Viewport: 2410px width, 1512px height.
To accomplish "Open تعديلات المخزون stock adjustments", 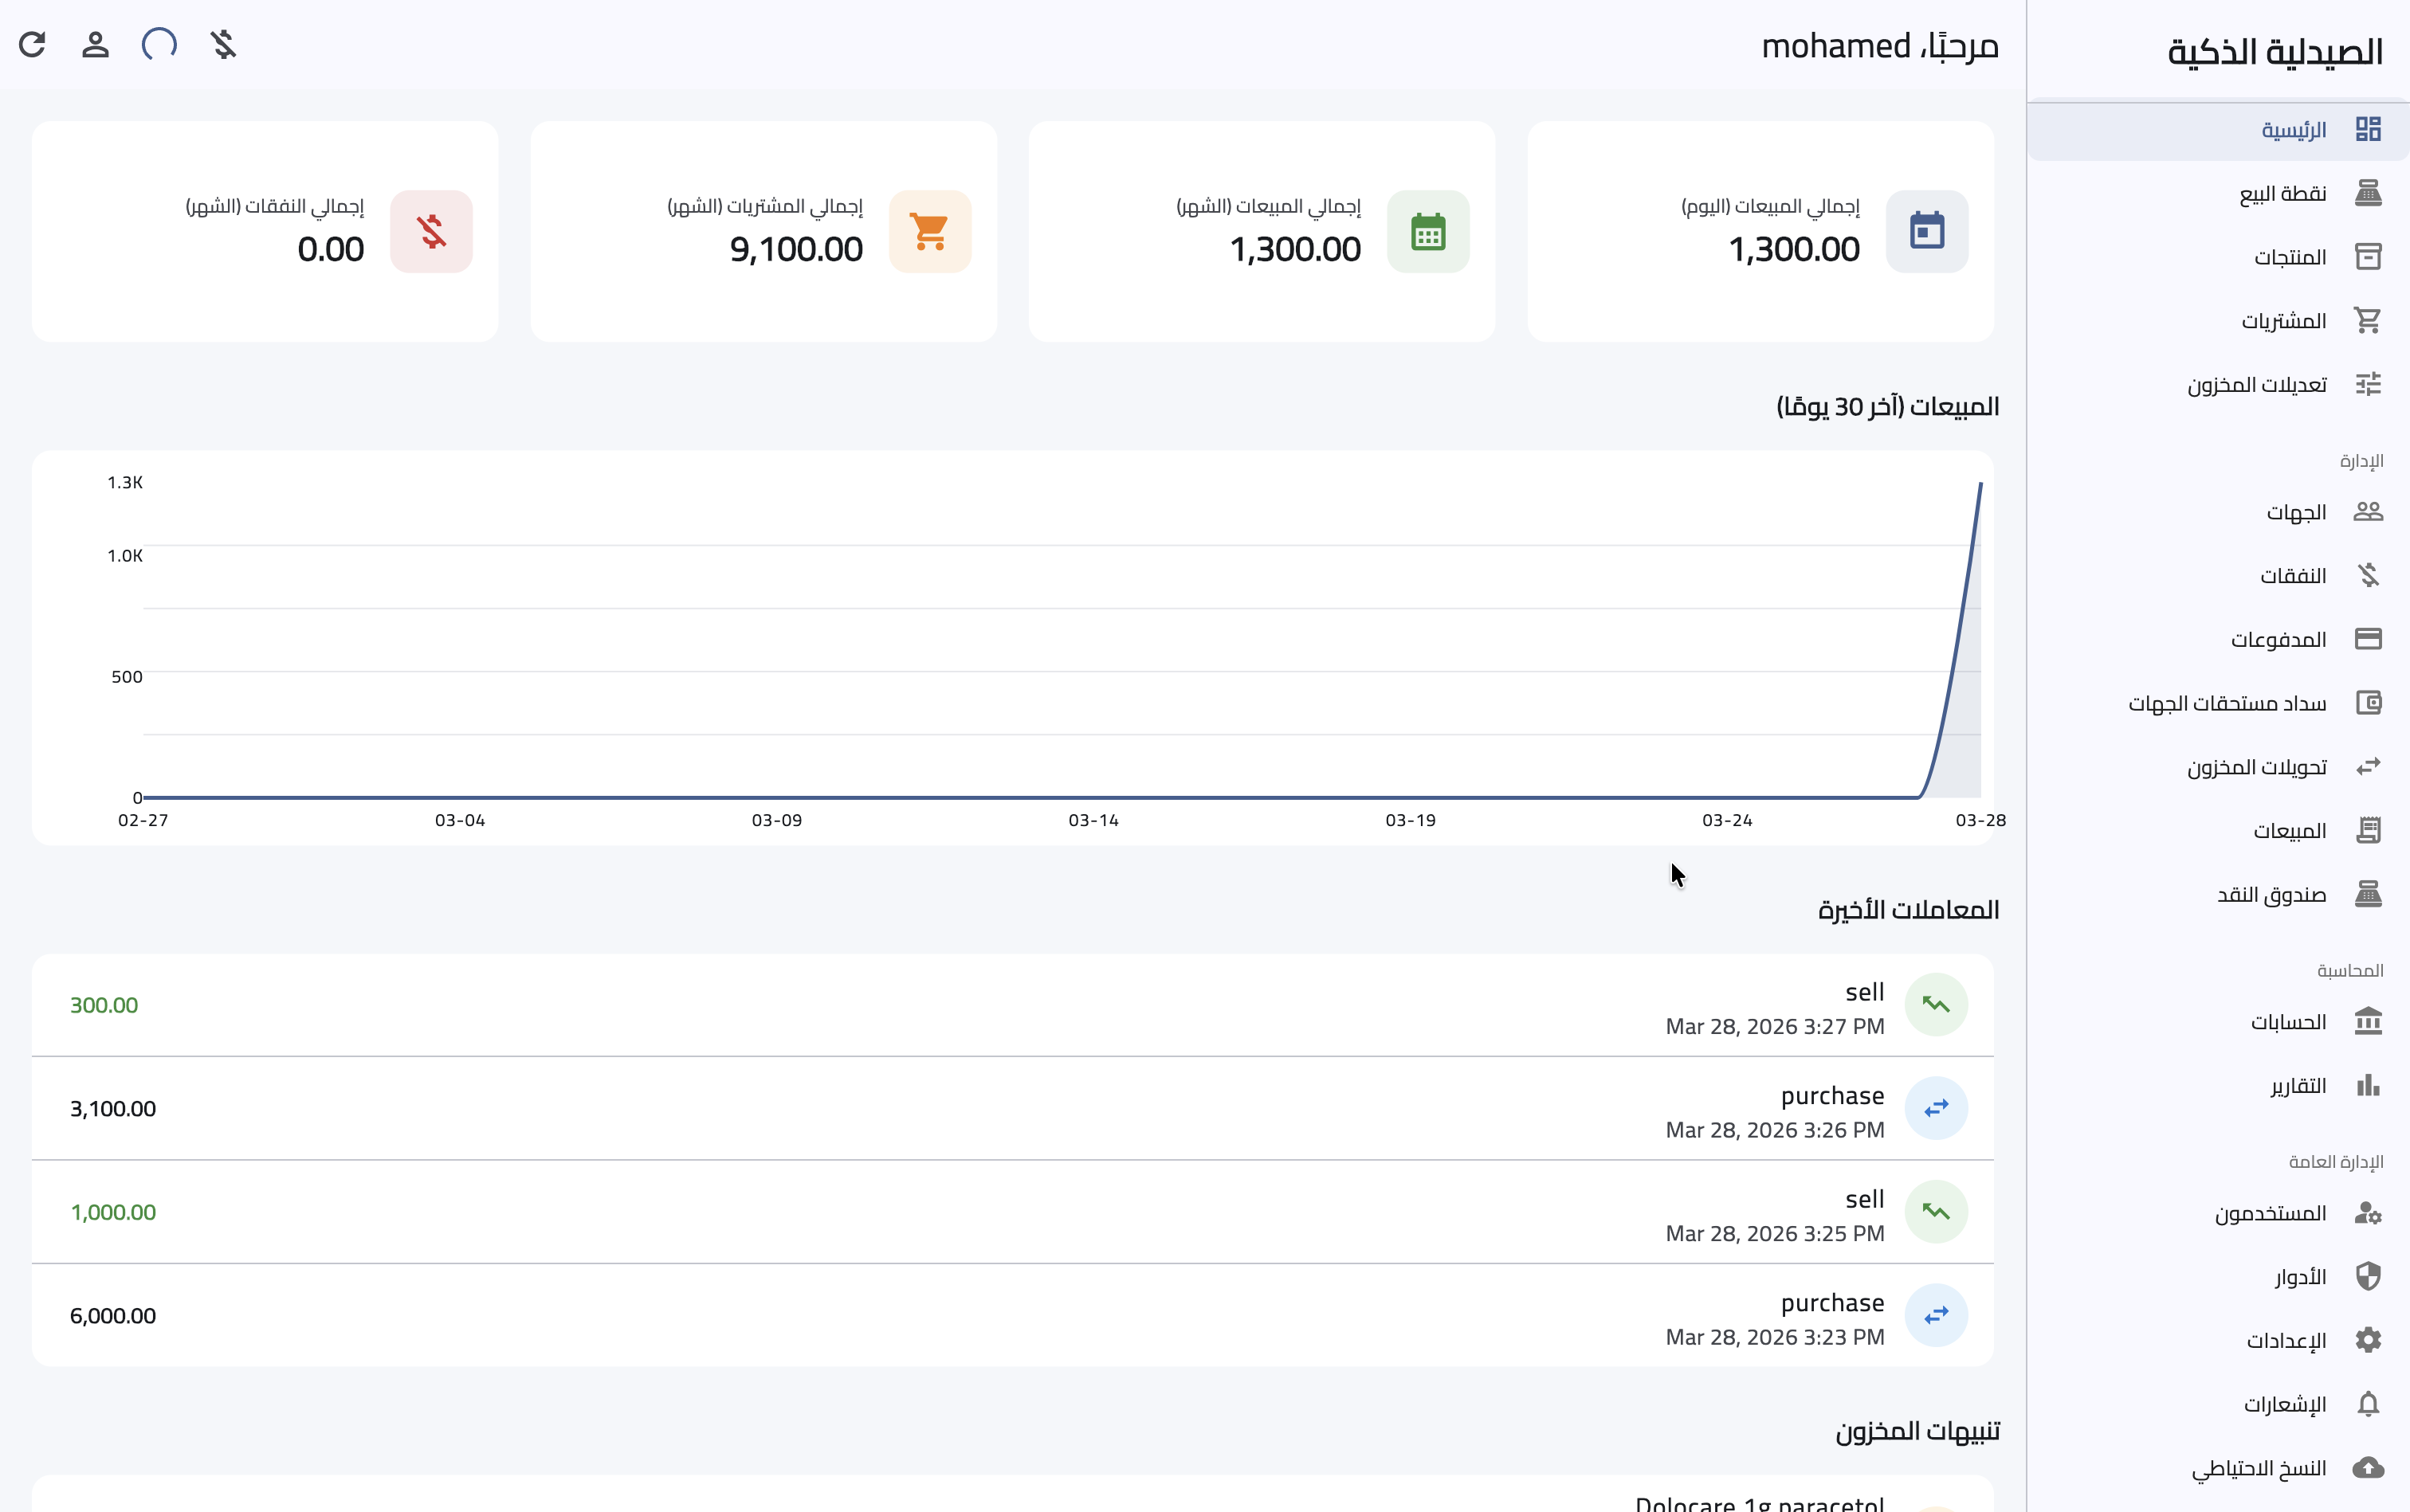I will pyautogui.click(x=2255, y=385).
